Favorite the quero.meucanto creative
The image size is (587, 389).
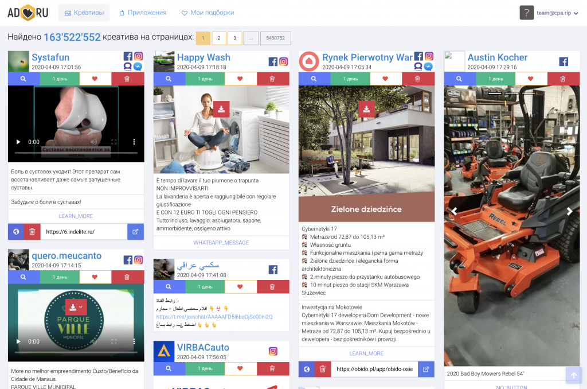pos(95,277)
